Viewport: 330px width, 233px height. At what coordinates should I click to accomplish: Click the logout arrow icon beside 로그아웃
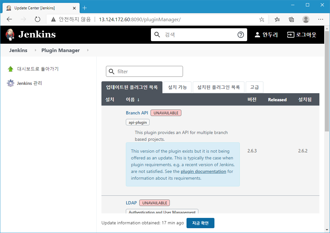pyautogui.click(x=291, y=35)
